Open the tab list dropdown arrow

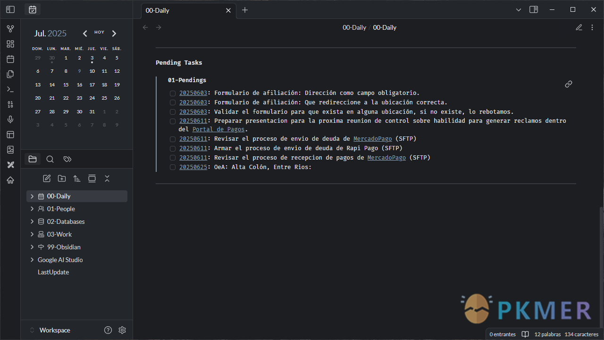(518, 9)
